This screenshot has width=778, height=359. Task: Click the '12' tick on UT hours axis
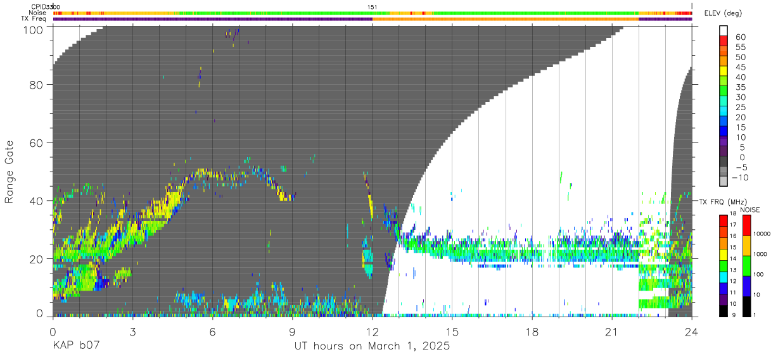click(373, 331)
